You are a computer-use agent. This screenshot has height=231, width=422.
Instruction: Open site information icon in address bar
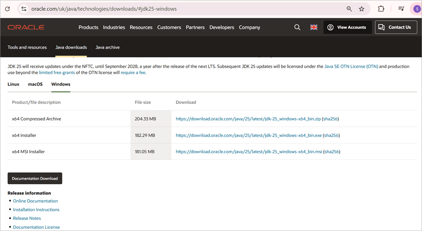tap(24, 9)
